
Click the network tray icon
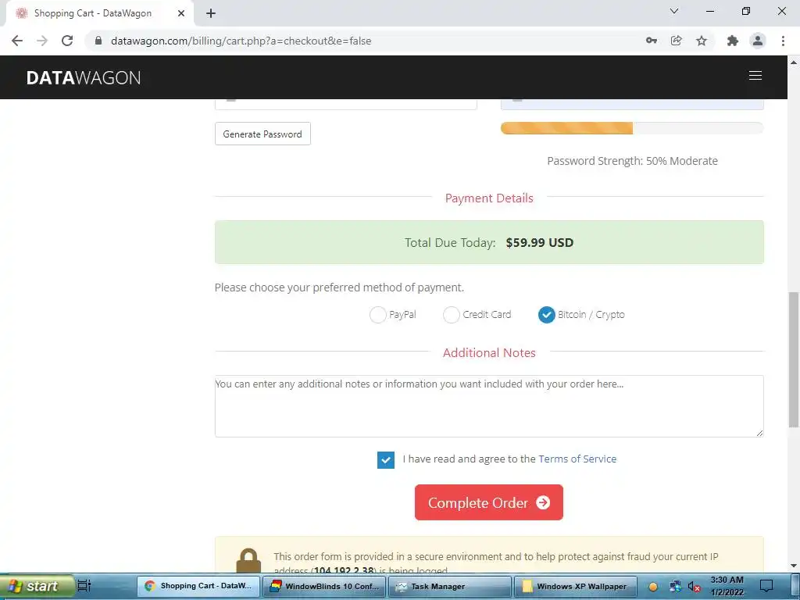(675, 586)
